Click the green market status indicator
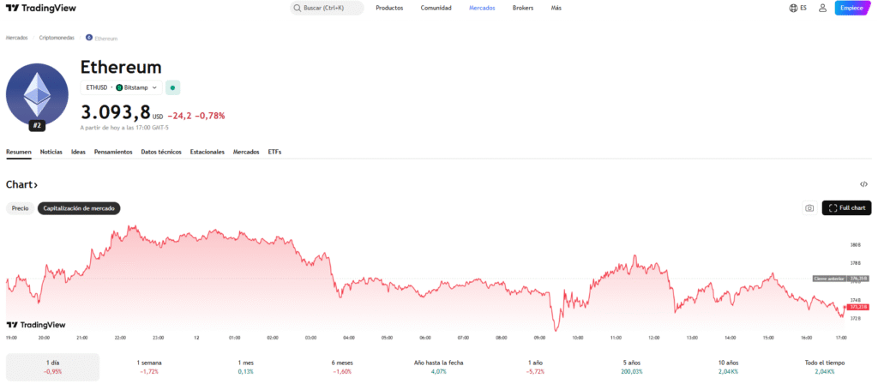This screenshot has height=390, width=878. coord(172,87)
